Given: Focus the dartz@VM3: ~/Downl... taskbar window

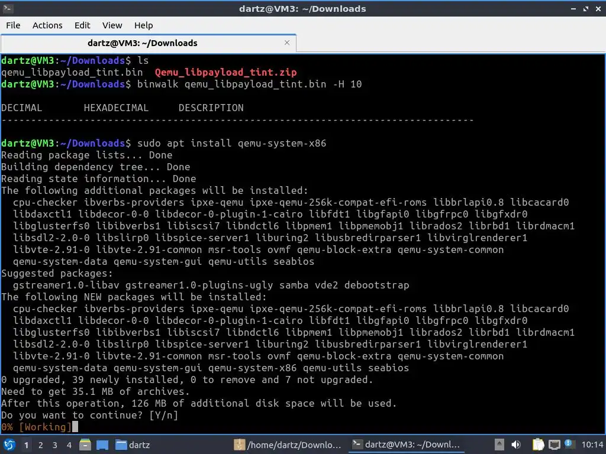Looking at the screenshot, I should (407, 445).
